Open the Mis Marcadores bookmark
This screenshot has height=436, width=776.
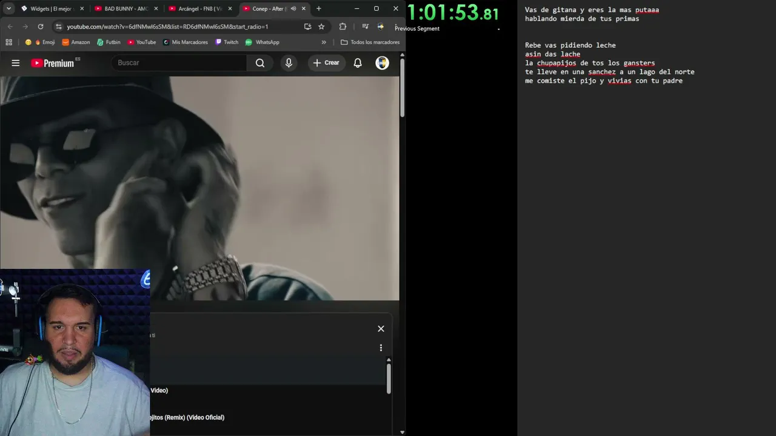(186, 42)
